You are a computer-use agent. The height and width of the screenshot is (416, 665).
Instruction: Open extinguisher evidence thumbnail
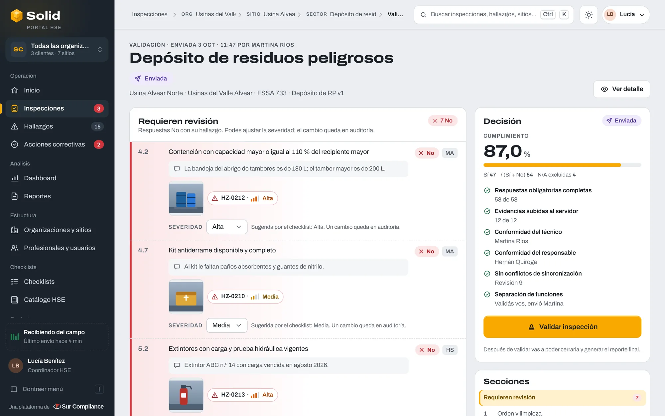click(186, 395)
